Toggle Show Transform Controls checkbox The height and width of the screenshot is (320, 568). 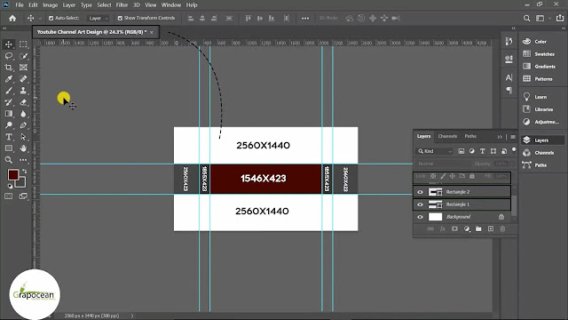120,18
